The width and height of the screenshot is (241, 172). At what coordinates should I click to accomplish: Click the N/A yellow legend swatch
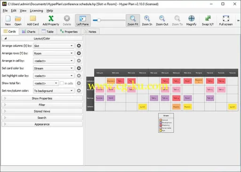pos(161,131)
